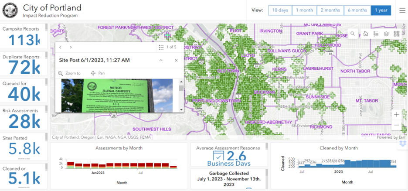The height and width of the screenshot is (191, 408).
Task: Open the basemap gallery grid icon
Action: (x=397, y=34)
